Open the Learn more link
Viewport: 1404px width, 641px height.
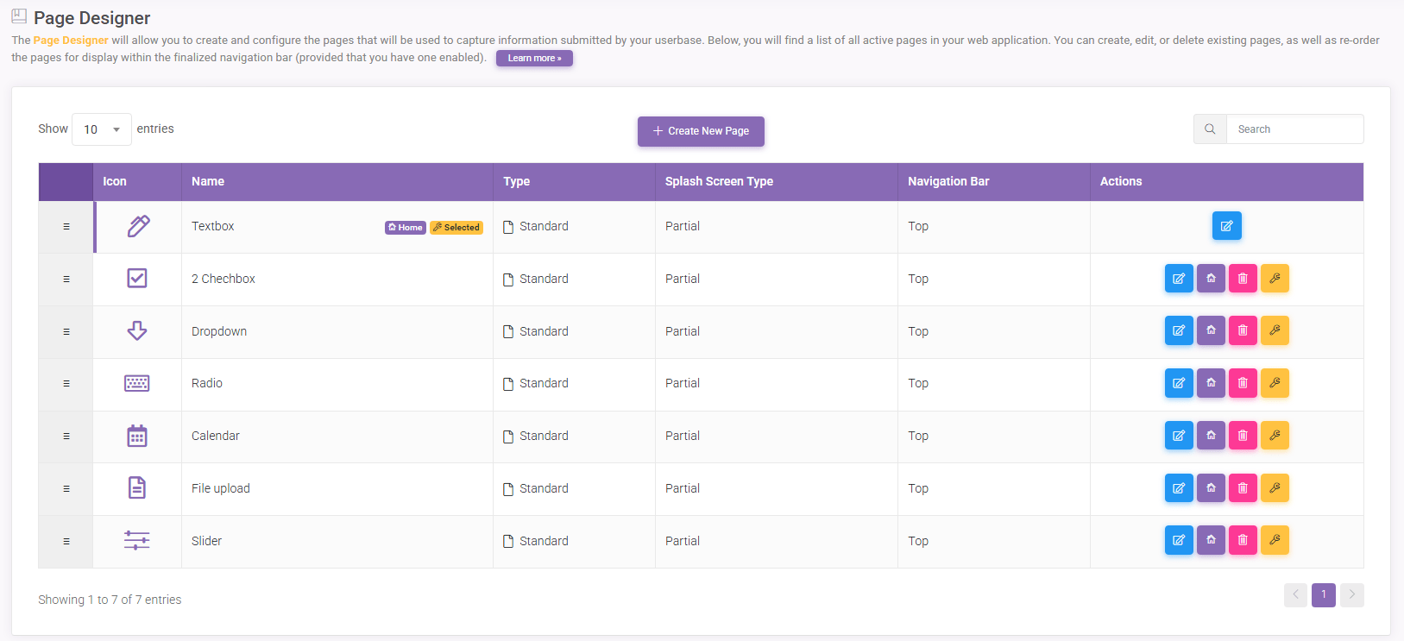point(534,58)
